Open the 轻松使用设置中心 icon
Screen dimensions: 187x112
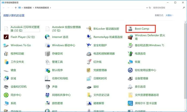(x=130, y=70)
